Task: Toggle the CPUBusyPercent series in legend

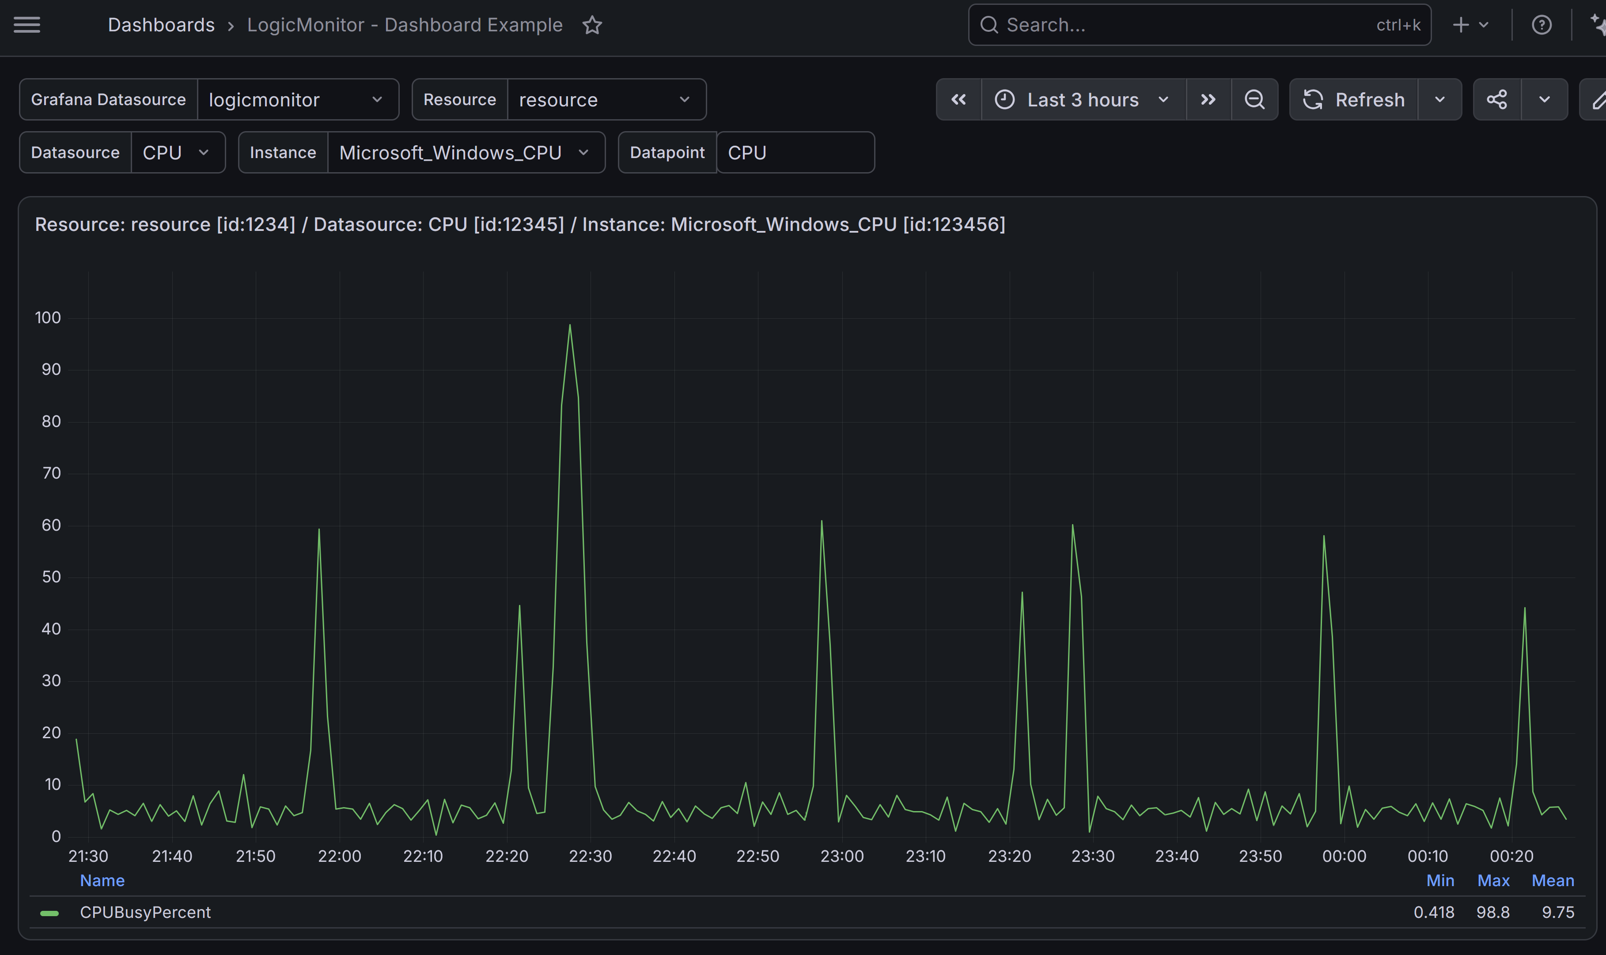Action: [x=145, y=913]
